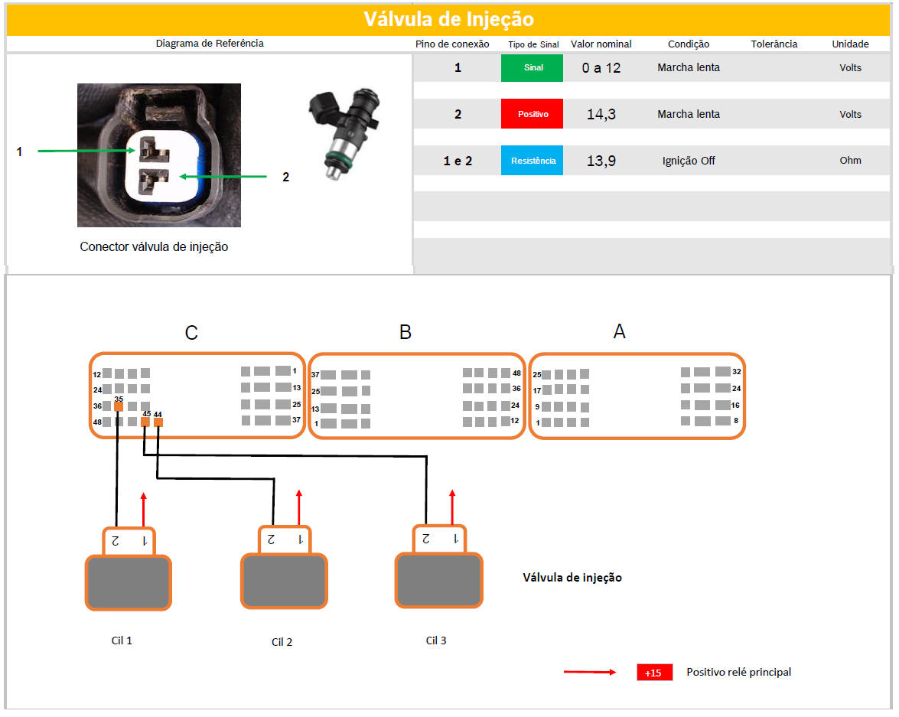Open the injector connector photo
This screenshot has width=899, height=717.
tap(159, 155)
